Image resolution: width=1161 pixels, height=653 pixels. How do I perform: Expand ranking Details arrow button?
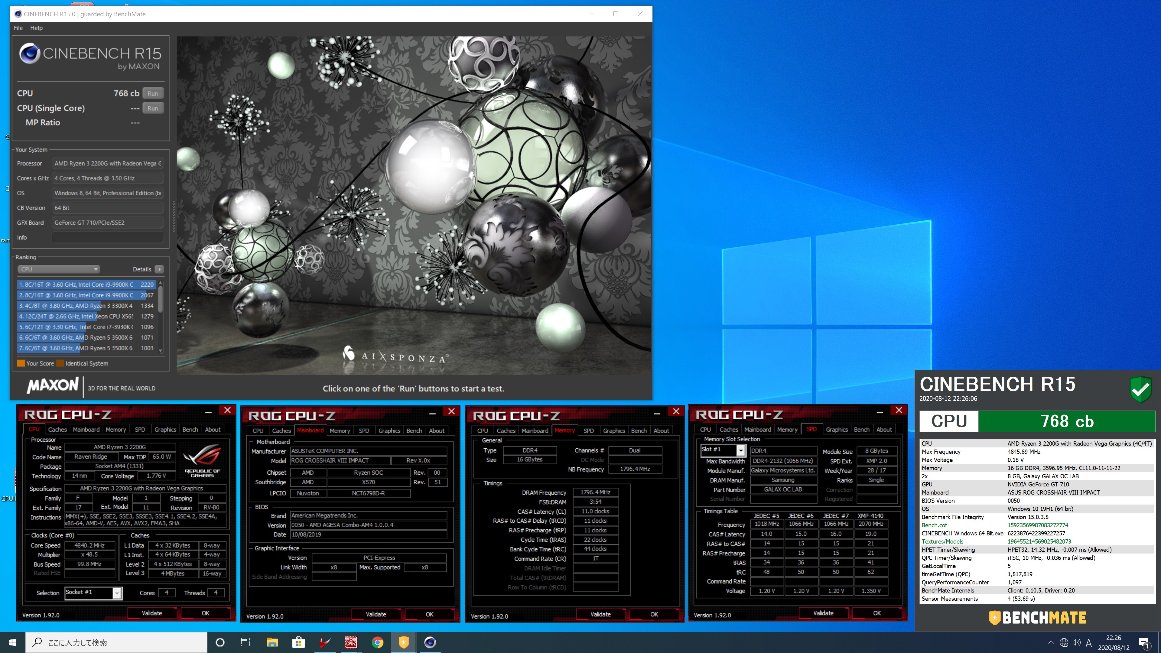coord(159,269)
